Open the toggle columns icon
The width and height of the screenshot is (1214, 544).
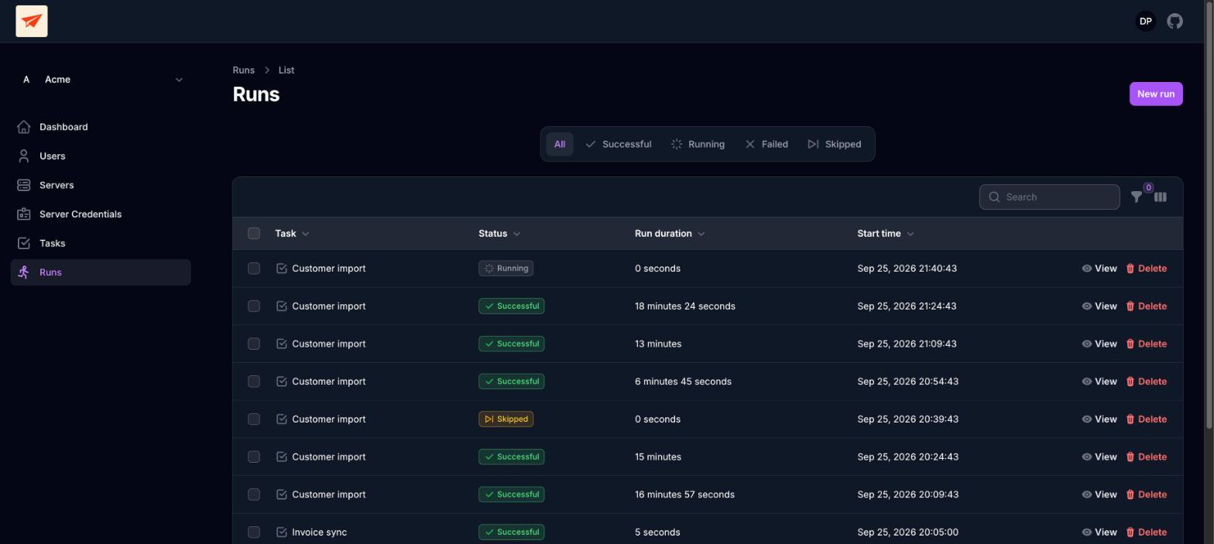[1160, 197]
